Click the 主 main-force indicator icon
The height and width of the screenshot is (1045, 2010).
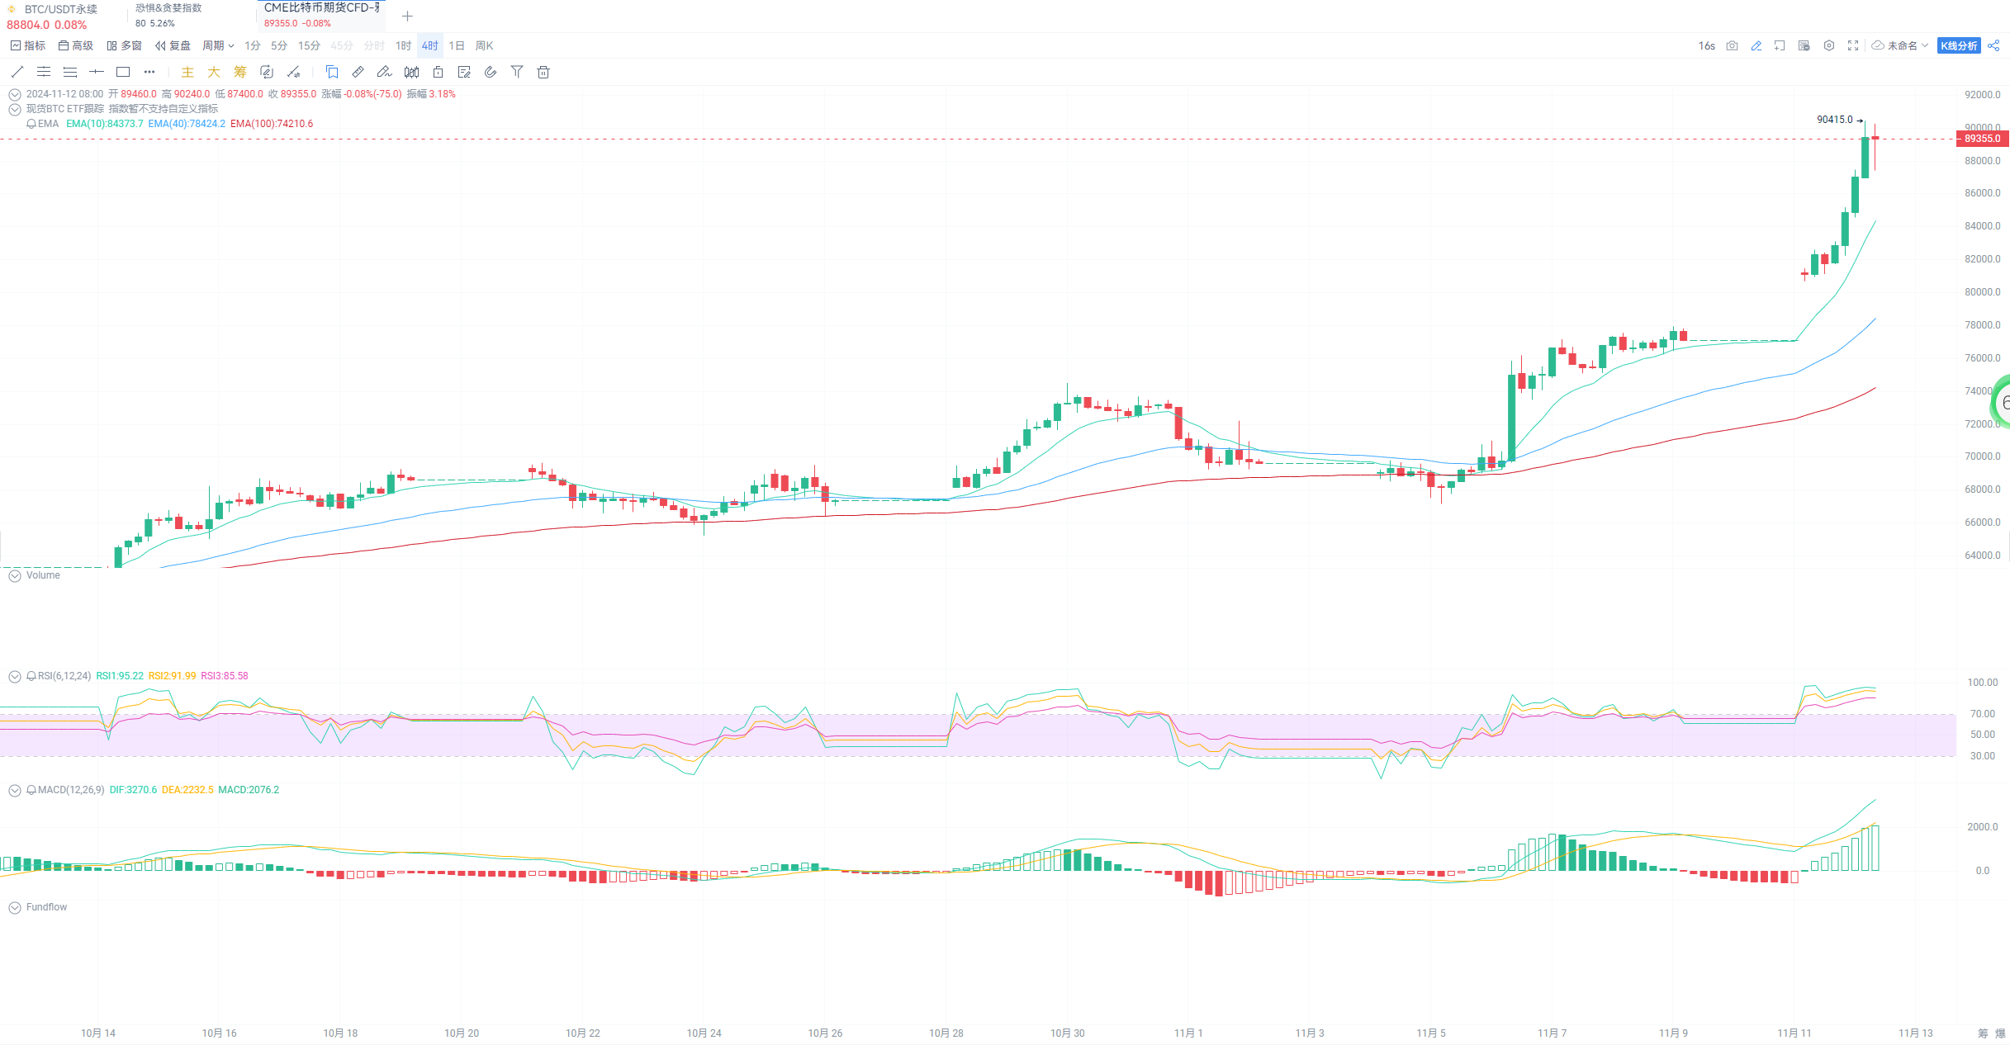[187, 72]
